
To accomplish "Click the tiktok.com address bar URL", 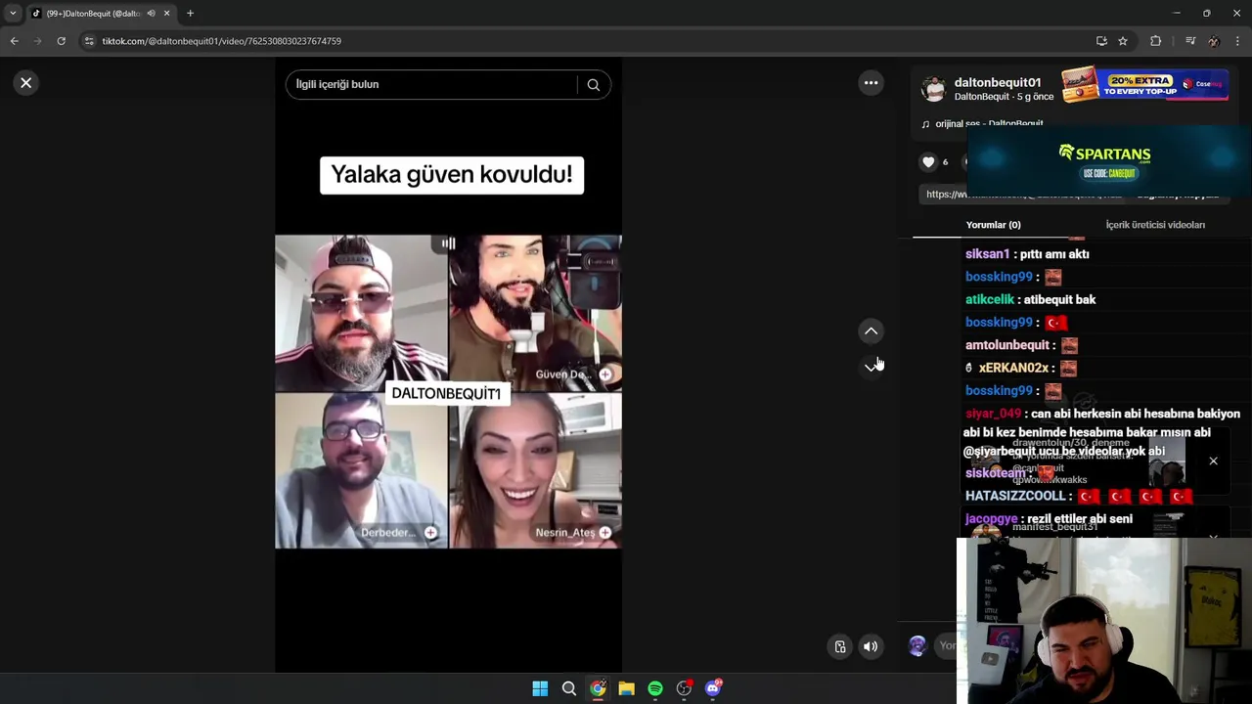I will pos(221,41).
